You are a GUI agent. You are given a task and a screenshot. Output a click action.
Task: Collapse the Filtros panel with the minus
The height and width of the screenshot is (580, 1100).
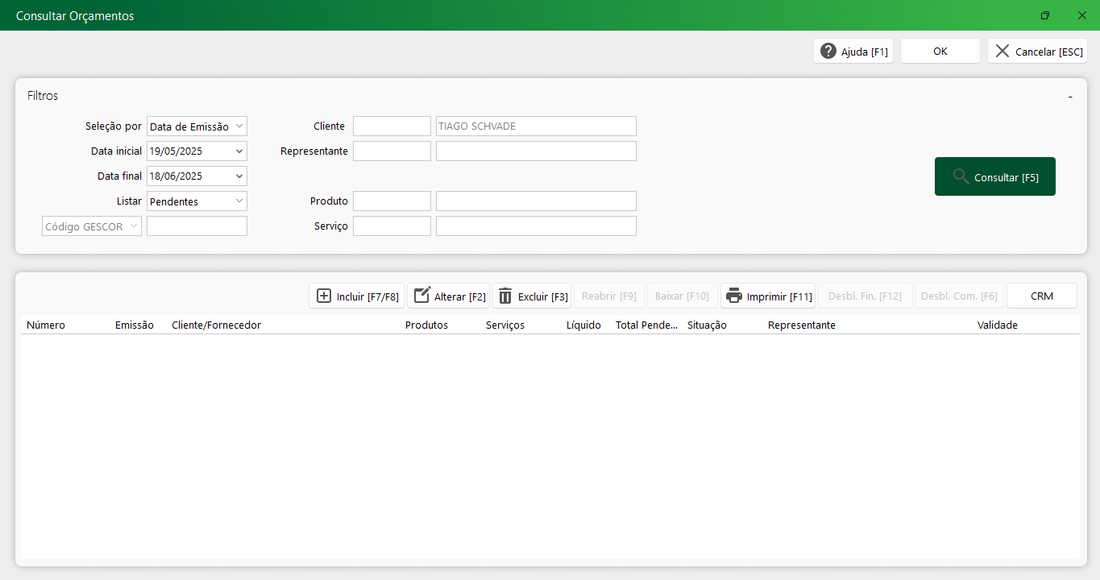click(1070, 97)
